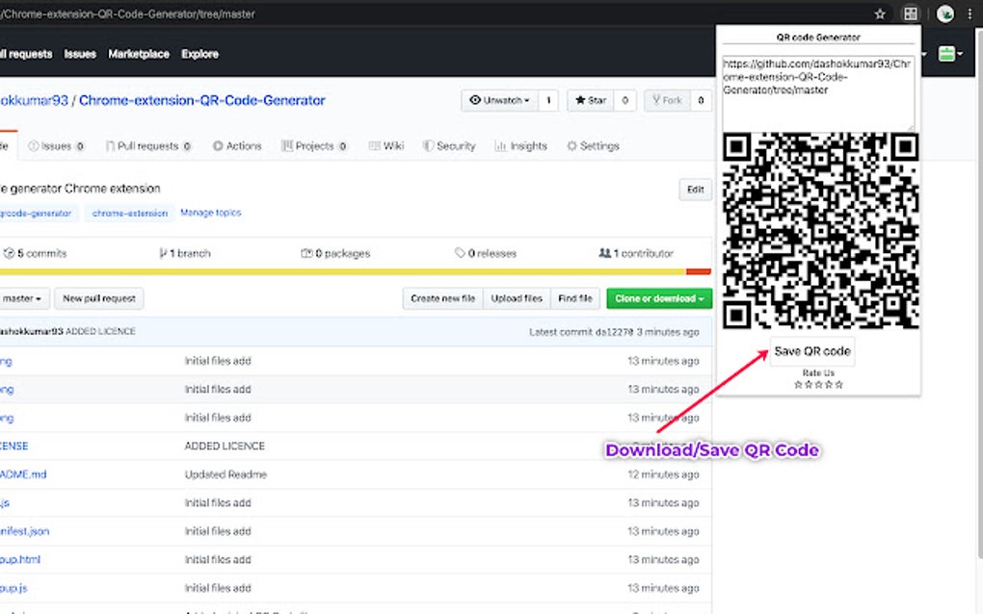Image resolution: width=983 pixels, height=614 pixels.
Task: Click the Actions icon in repo navigation
Action: click(x=218, y=145)
